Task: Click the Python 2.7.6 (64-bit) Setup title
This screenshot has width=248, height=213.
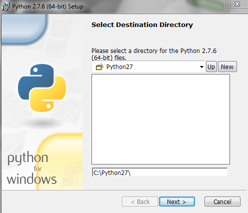Action: tap(47, 6)
